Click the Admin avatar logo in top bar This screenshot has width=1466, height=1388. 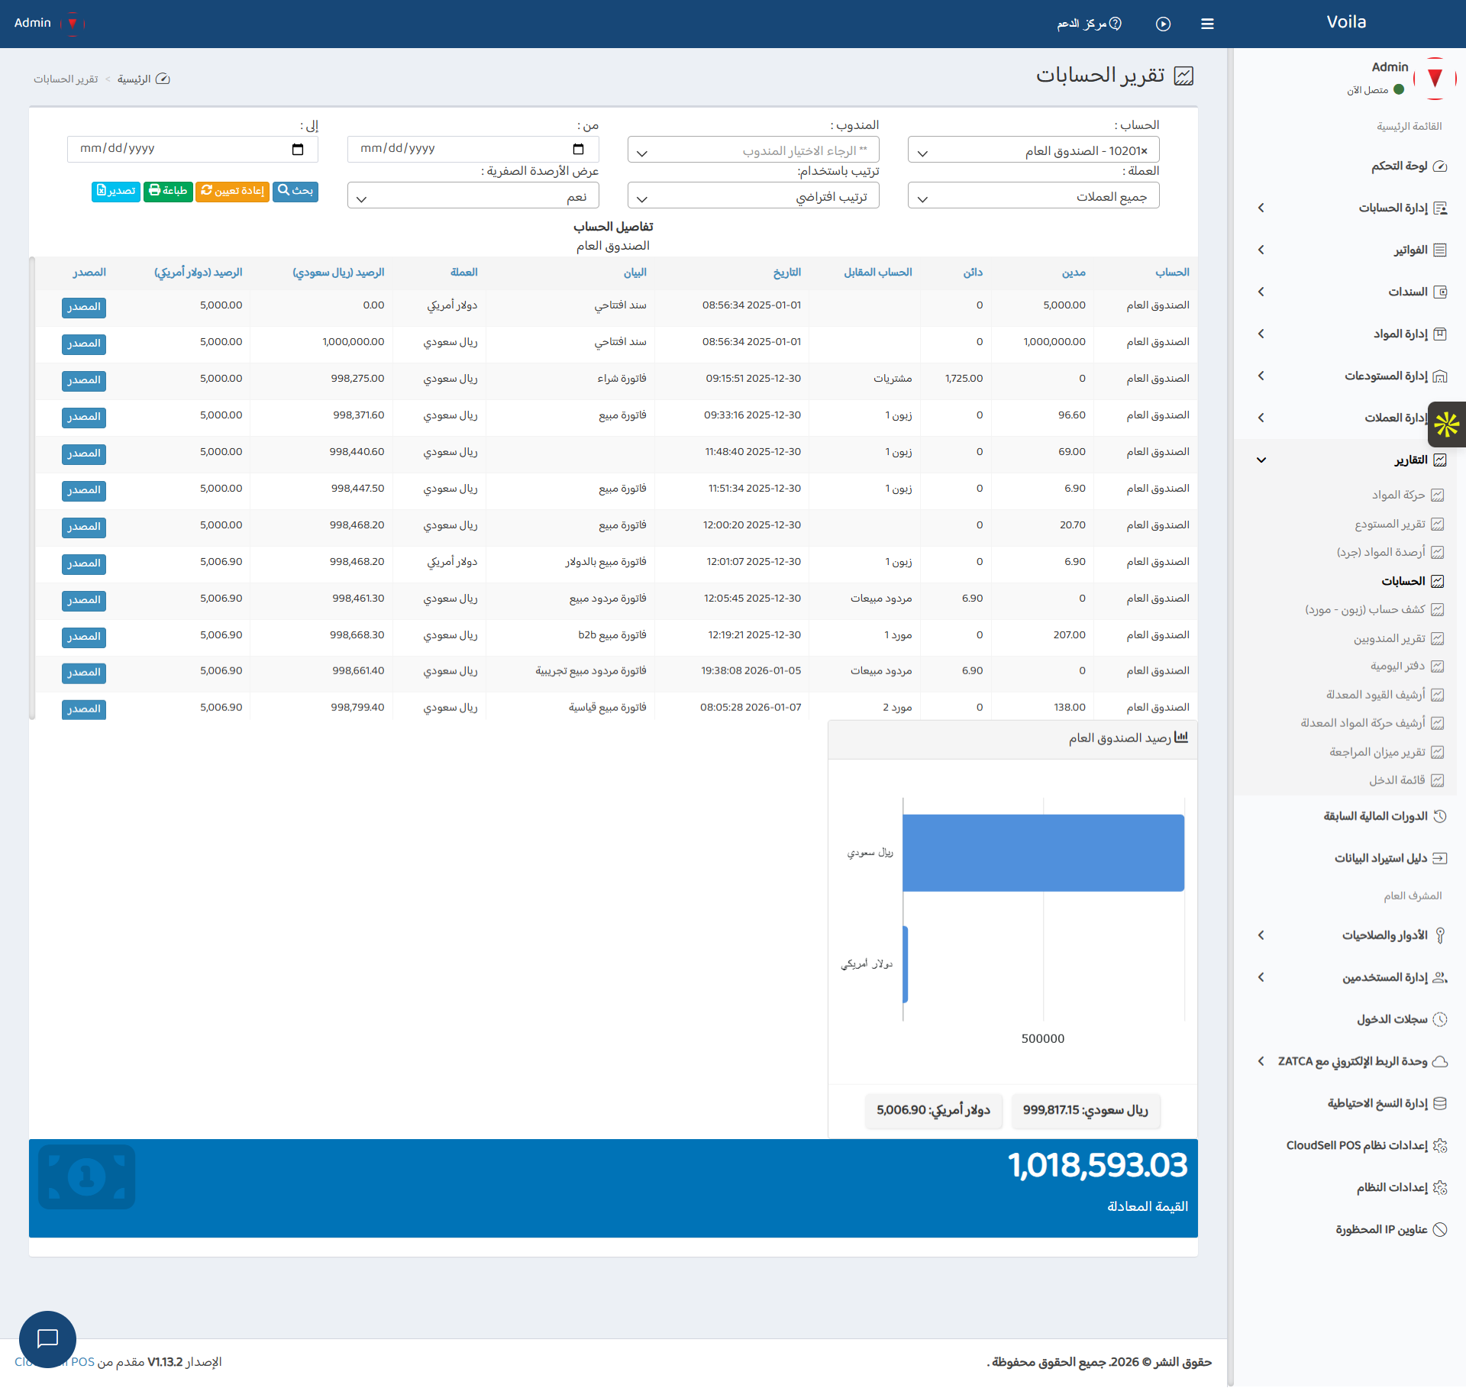tap(73, 24)
